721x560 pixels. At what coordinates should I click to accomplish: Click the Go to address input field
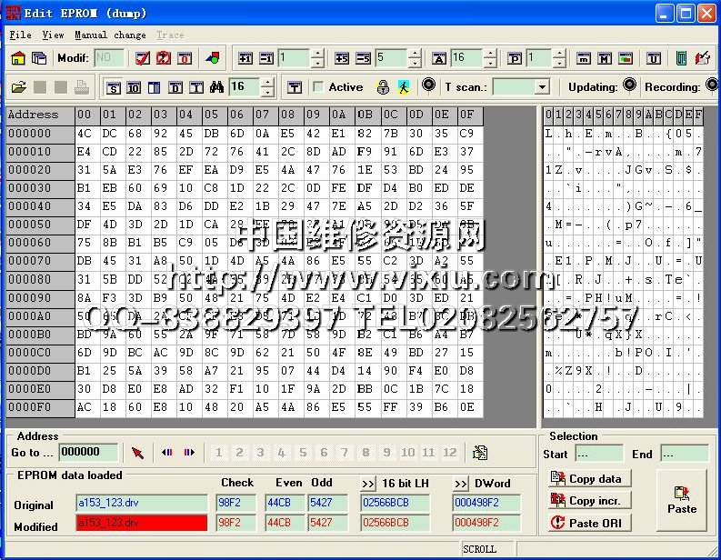88,453
